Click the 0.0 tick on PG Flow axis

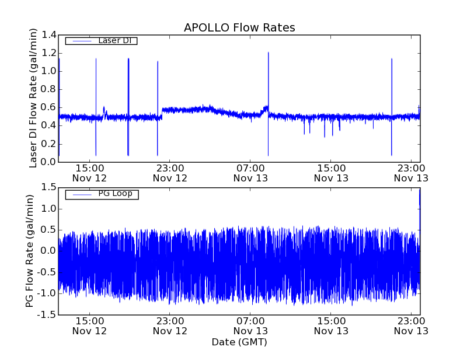(x=49, y=251)
